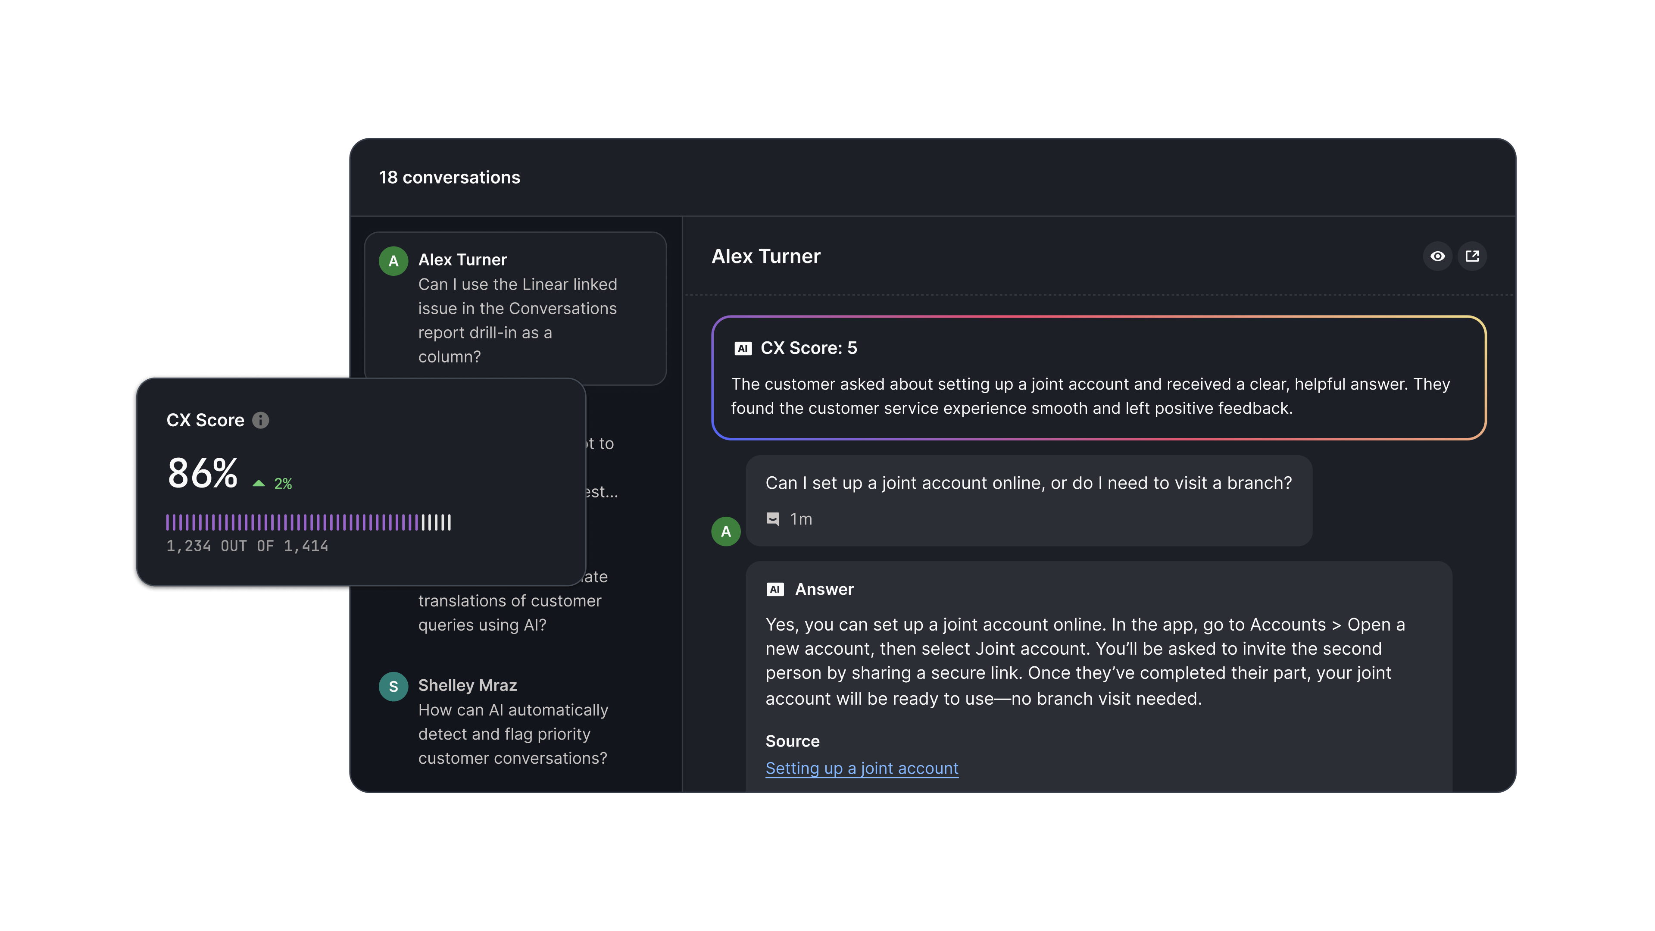Click Shelley Mraz's teal avatar icon

pos(393,687)
